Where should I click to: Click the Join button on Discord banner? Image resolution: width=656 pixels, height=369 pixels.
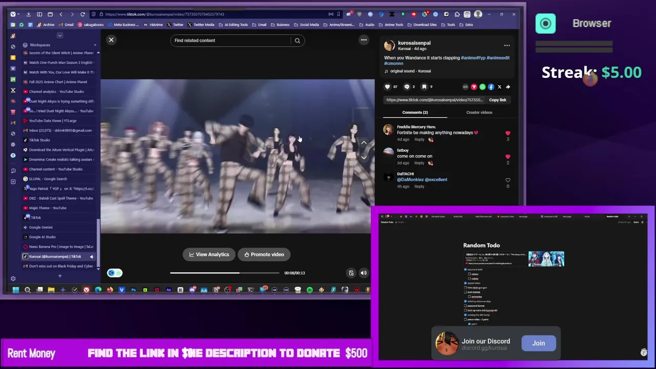(538, 343)
